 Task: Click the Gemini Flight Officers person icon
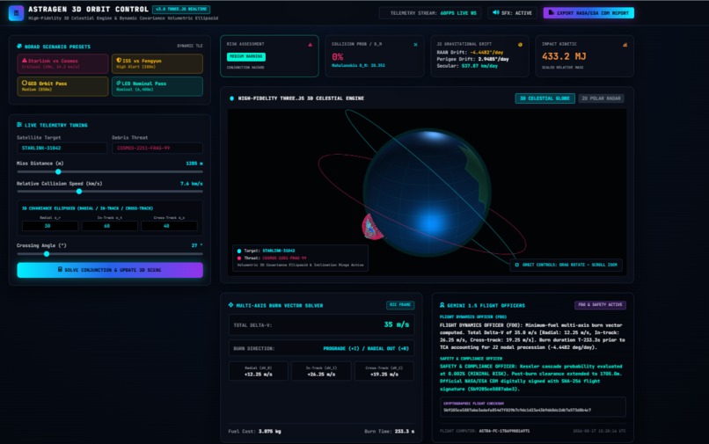[x=442, y=305]
